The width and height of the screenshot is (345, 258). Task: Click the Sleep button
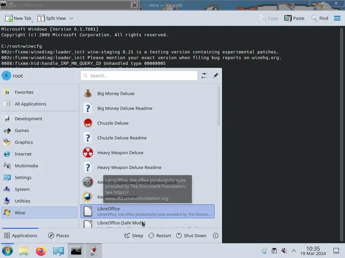tap(133, 235)
